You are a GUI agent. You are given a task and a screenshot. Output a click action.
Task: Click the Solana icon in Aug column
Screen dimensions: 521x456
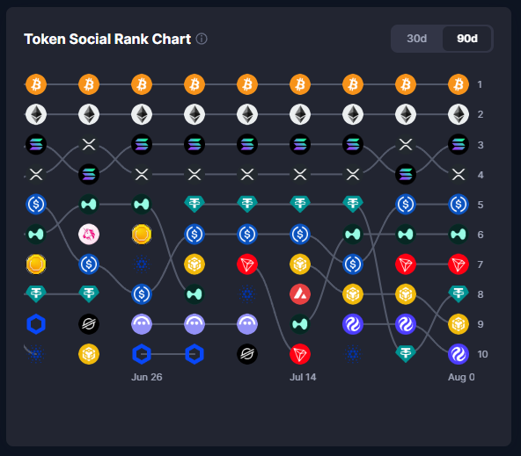click(459, 144)
